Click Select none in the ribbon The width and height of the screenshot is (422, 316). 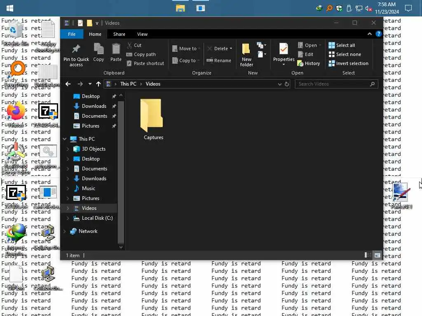(345, 54)
